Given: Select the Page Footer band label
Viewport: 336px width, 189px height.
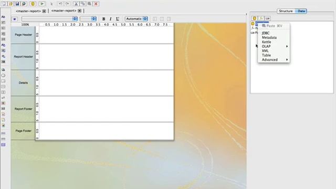Looking at the screenshot, I should pyautogui.click(x=23, y=131).
